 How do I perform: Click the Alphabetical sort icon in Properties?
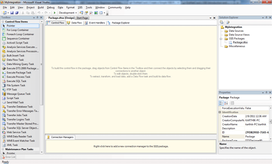click(226, 103)
